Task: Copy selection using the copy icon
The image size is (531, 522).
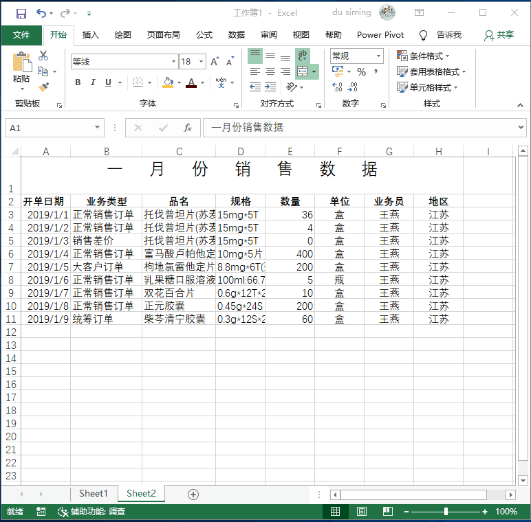Action: tap(43, 71)
